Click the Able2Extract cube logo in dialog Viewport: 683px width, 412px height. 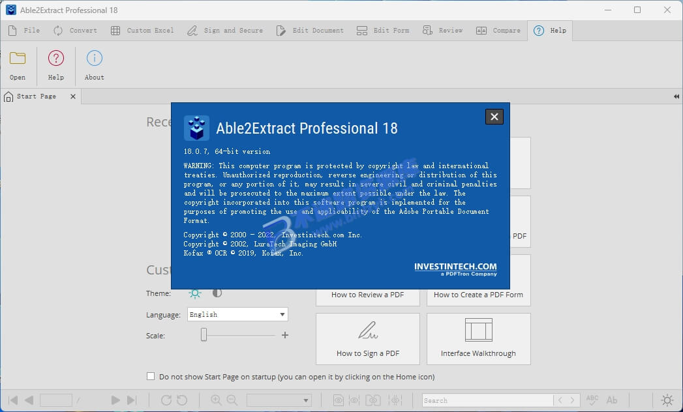pyautogui.click(x=196, y=128)
